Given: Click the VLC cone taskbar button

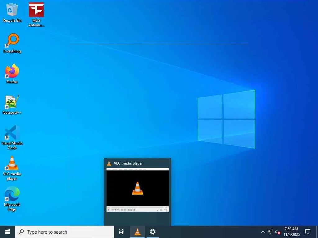Looking at the screenshot, I should point(138,232).
